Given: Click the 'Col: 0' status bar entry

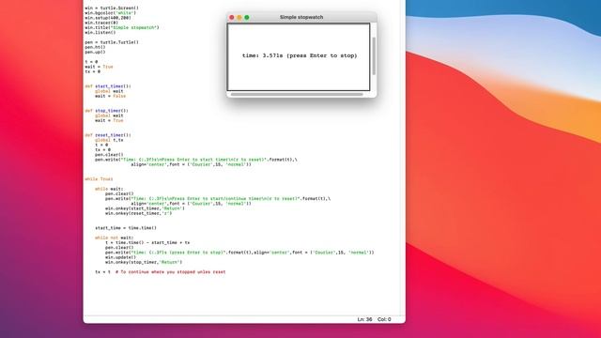Looking at the screenshot, I should click(384, 319).
